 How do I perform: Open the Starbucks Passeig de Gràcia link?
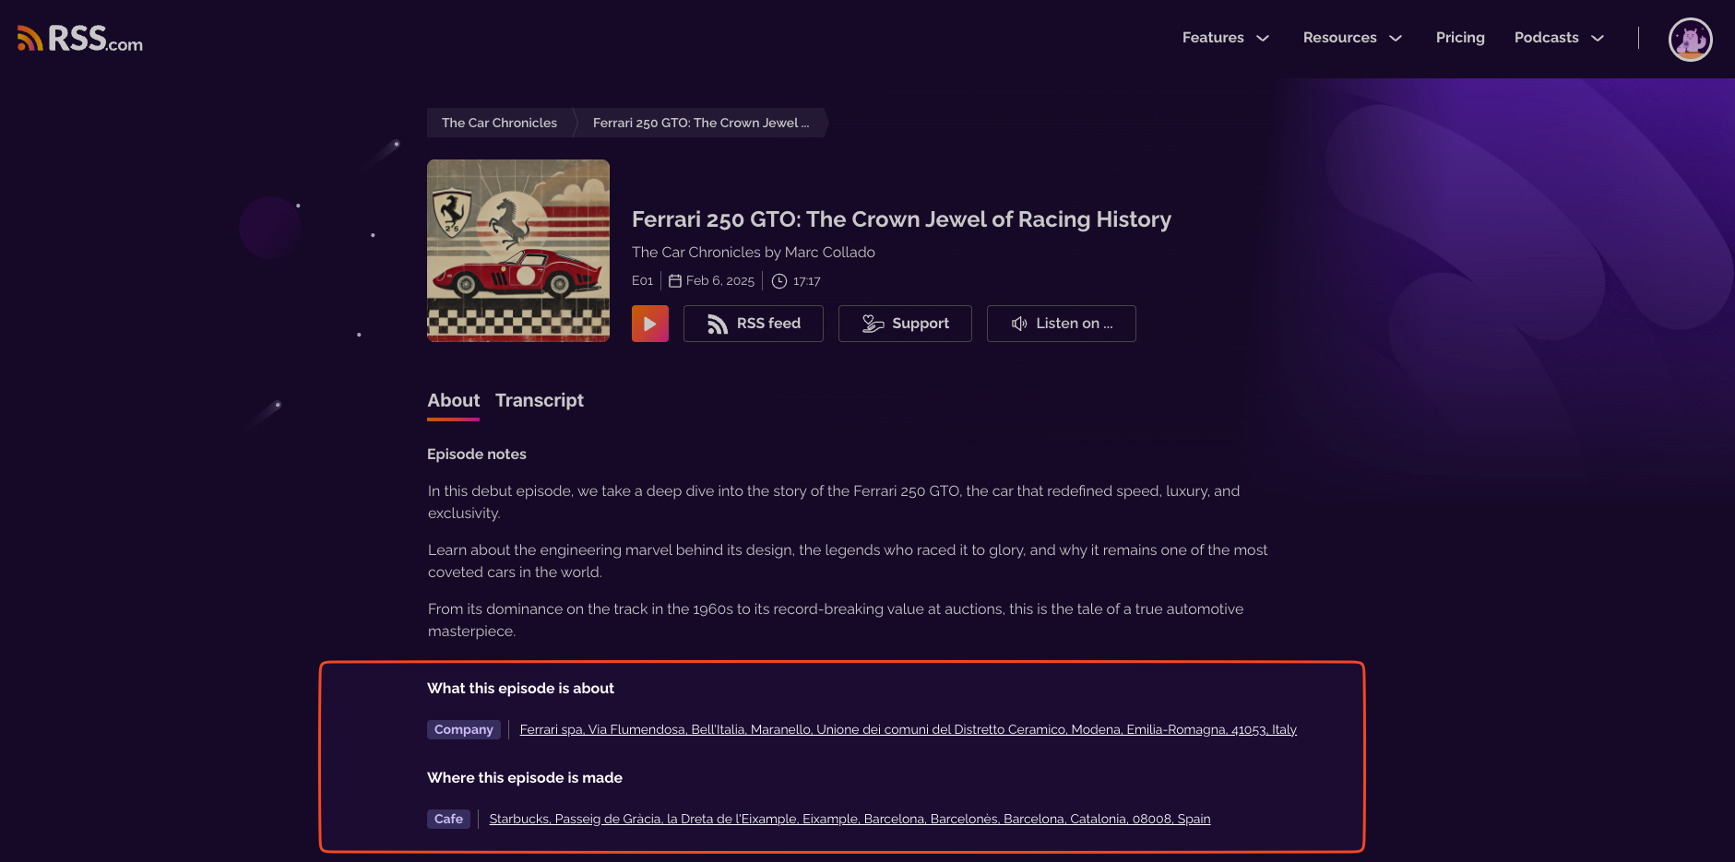850,820
